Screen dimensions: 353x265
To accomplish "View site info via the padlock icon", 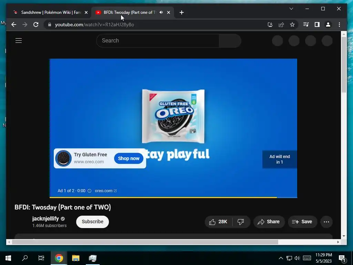I will tap(50, 24).
